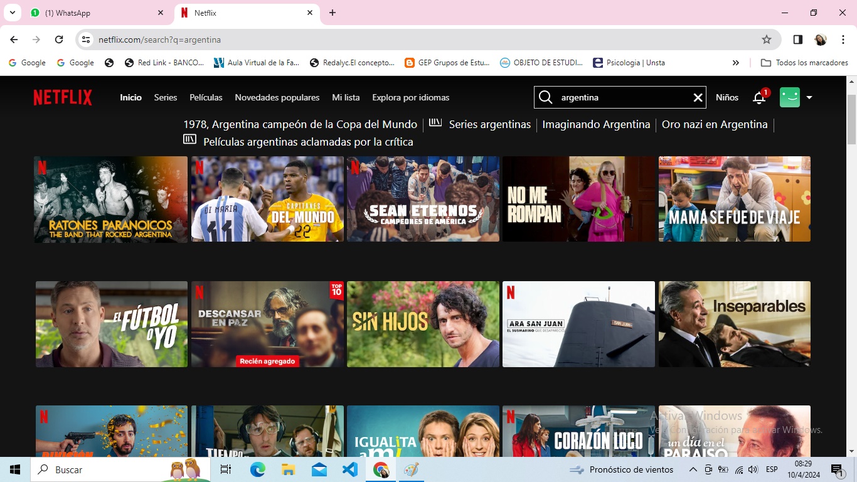Screen dimensions: 857x482
Task: Select the '1978, Argentina campeón de la Copa del Mundo' suggestion
Action: pyautogui.click(x=301, y=124)
